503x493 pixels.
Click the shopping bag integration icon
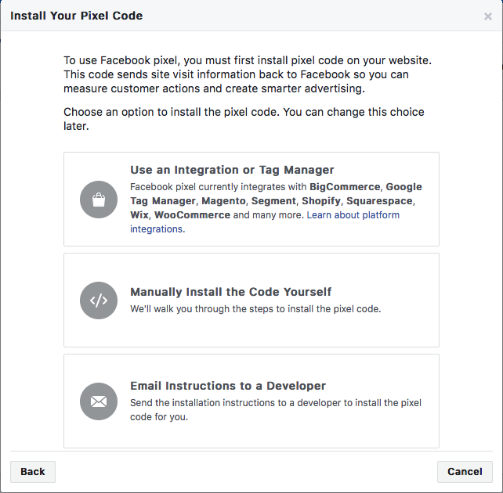(99, 200)
